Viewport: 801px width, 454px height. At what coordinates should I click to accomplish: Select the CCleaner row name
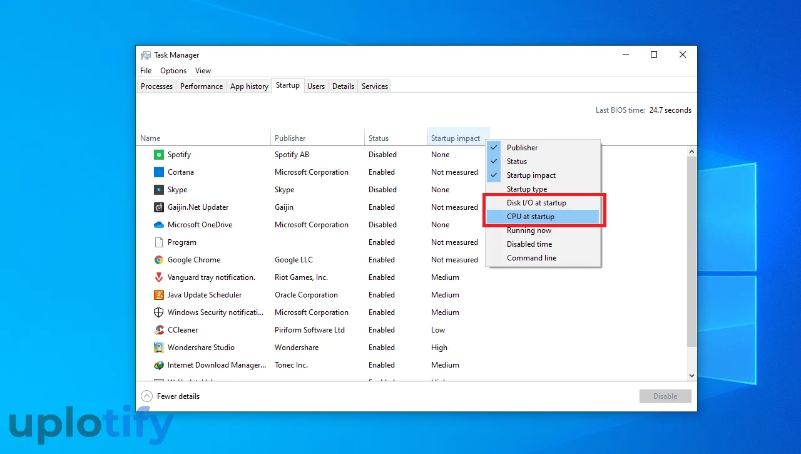(183, 330)
